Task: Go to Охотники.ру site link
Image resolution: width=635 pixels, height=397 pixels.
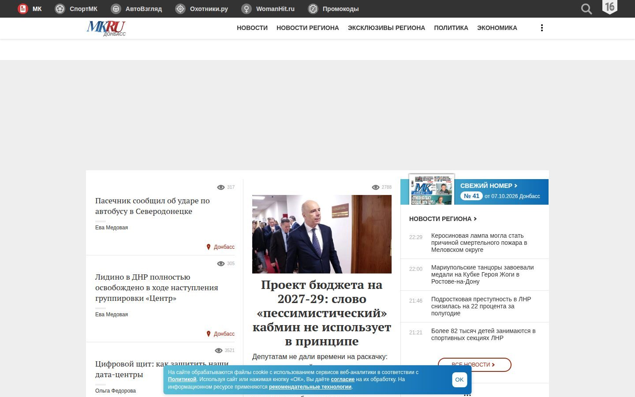Action: pos(209,9)
